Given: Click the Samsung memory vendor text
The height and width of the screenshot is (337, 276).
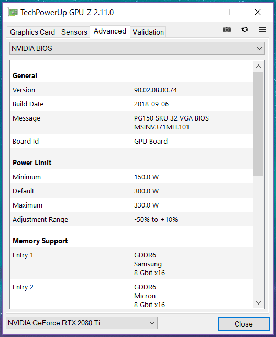Looking at the screenshot, I should (x=148, y=264).
